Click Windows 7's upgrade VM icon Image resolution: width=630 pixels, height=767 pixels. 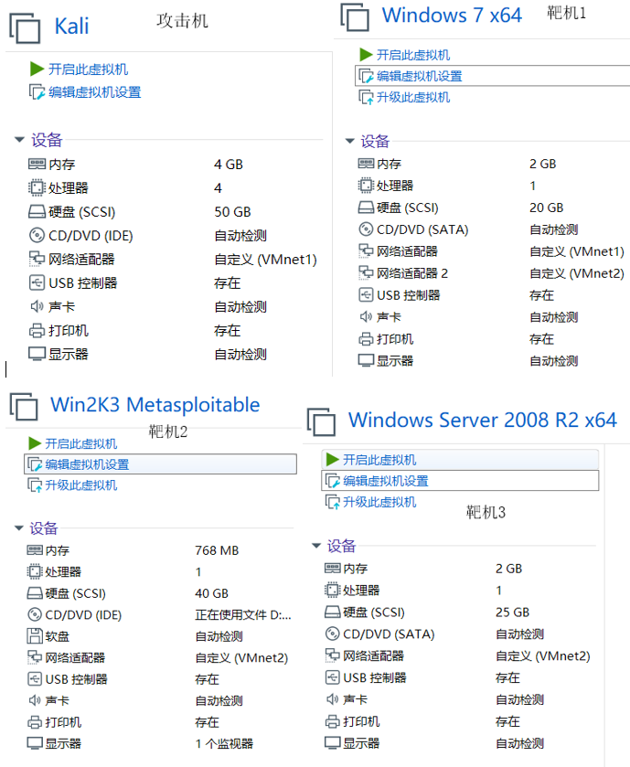click(x=366, y=97)
